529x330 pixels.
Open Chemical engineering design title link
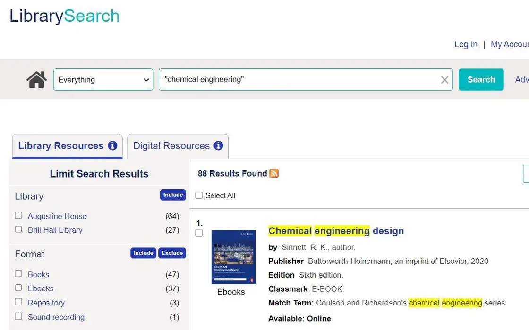point(336,231)
